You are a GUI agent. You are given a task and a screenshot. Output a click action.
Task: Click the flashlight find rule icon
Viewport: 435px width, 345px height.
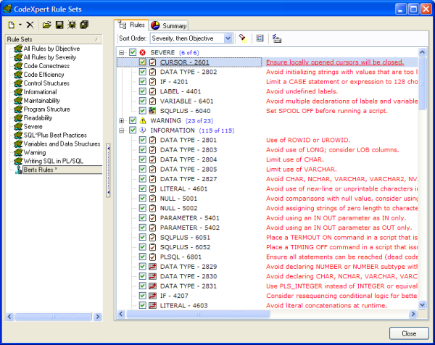click(x=244, y=38)
